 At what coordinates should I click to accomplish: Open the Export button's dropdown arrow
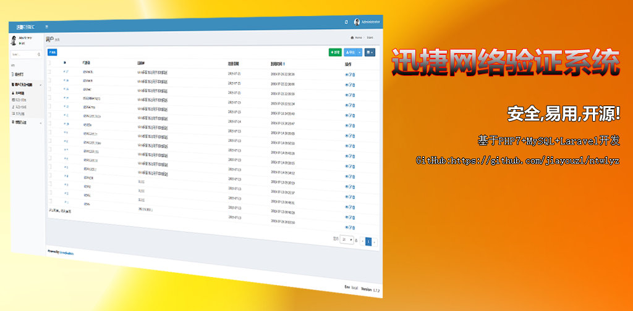tap(360, 52)
